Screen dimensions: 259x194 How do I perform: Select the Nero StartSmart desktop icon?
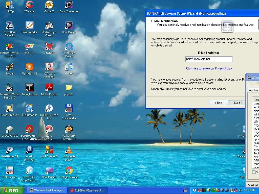point(49,133)
